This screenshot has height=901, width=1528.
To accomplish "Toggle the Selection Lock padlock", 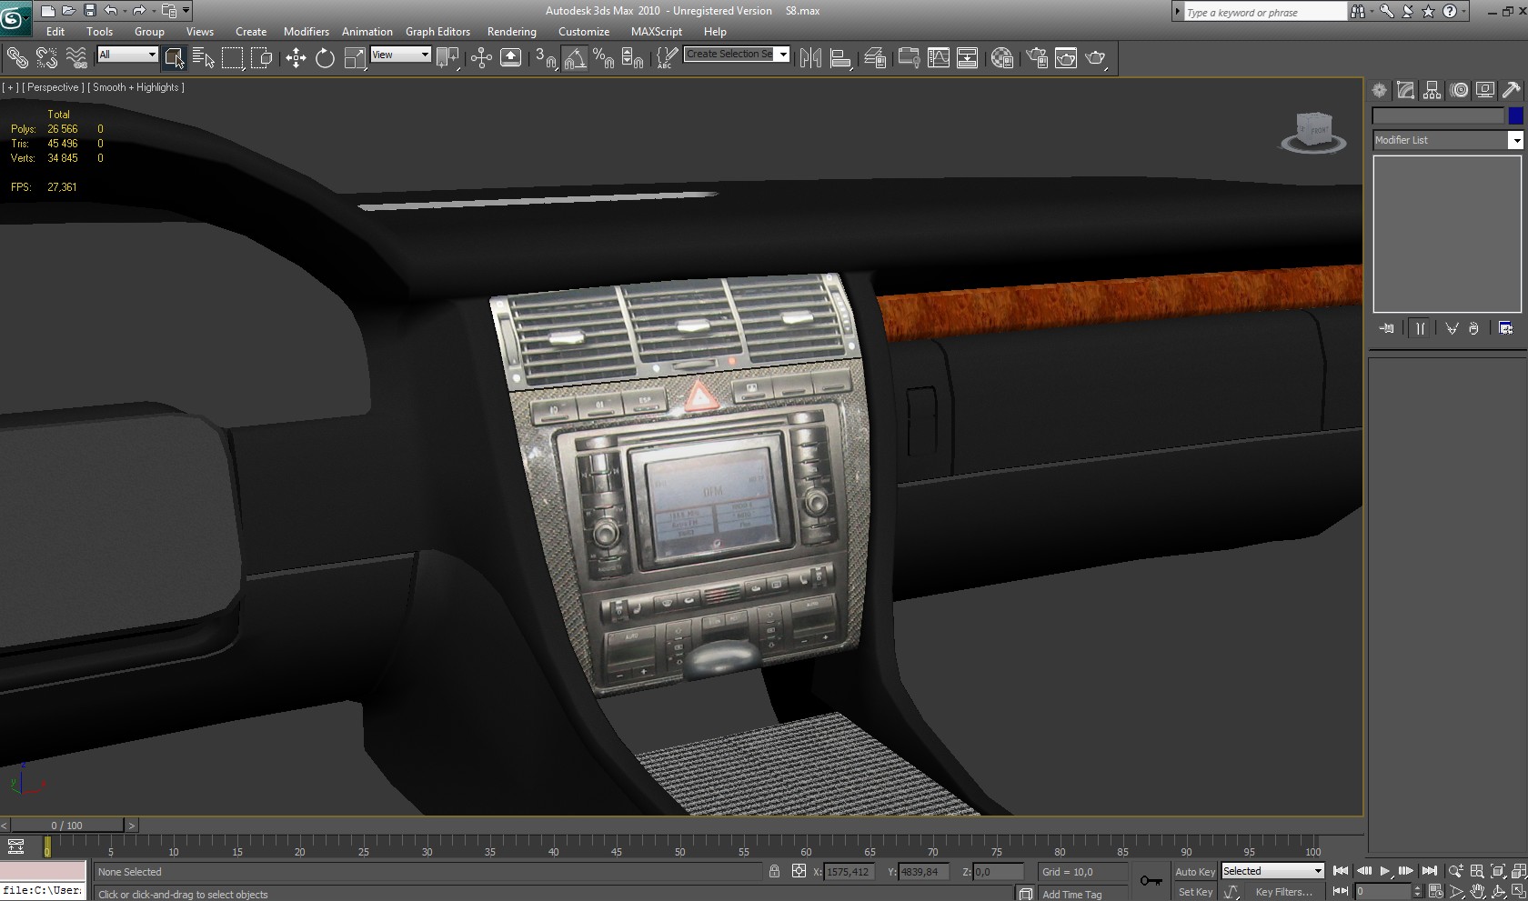I will point(774,871).
